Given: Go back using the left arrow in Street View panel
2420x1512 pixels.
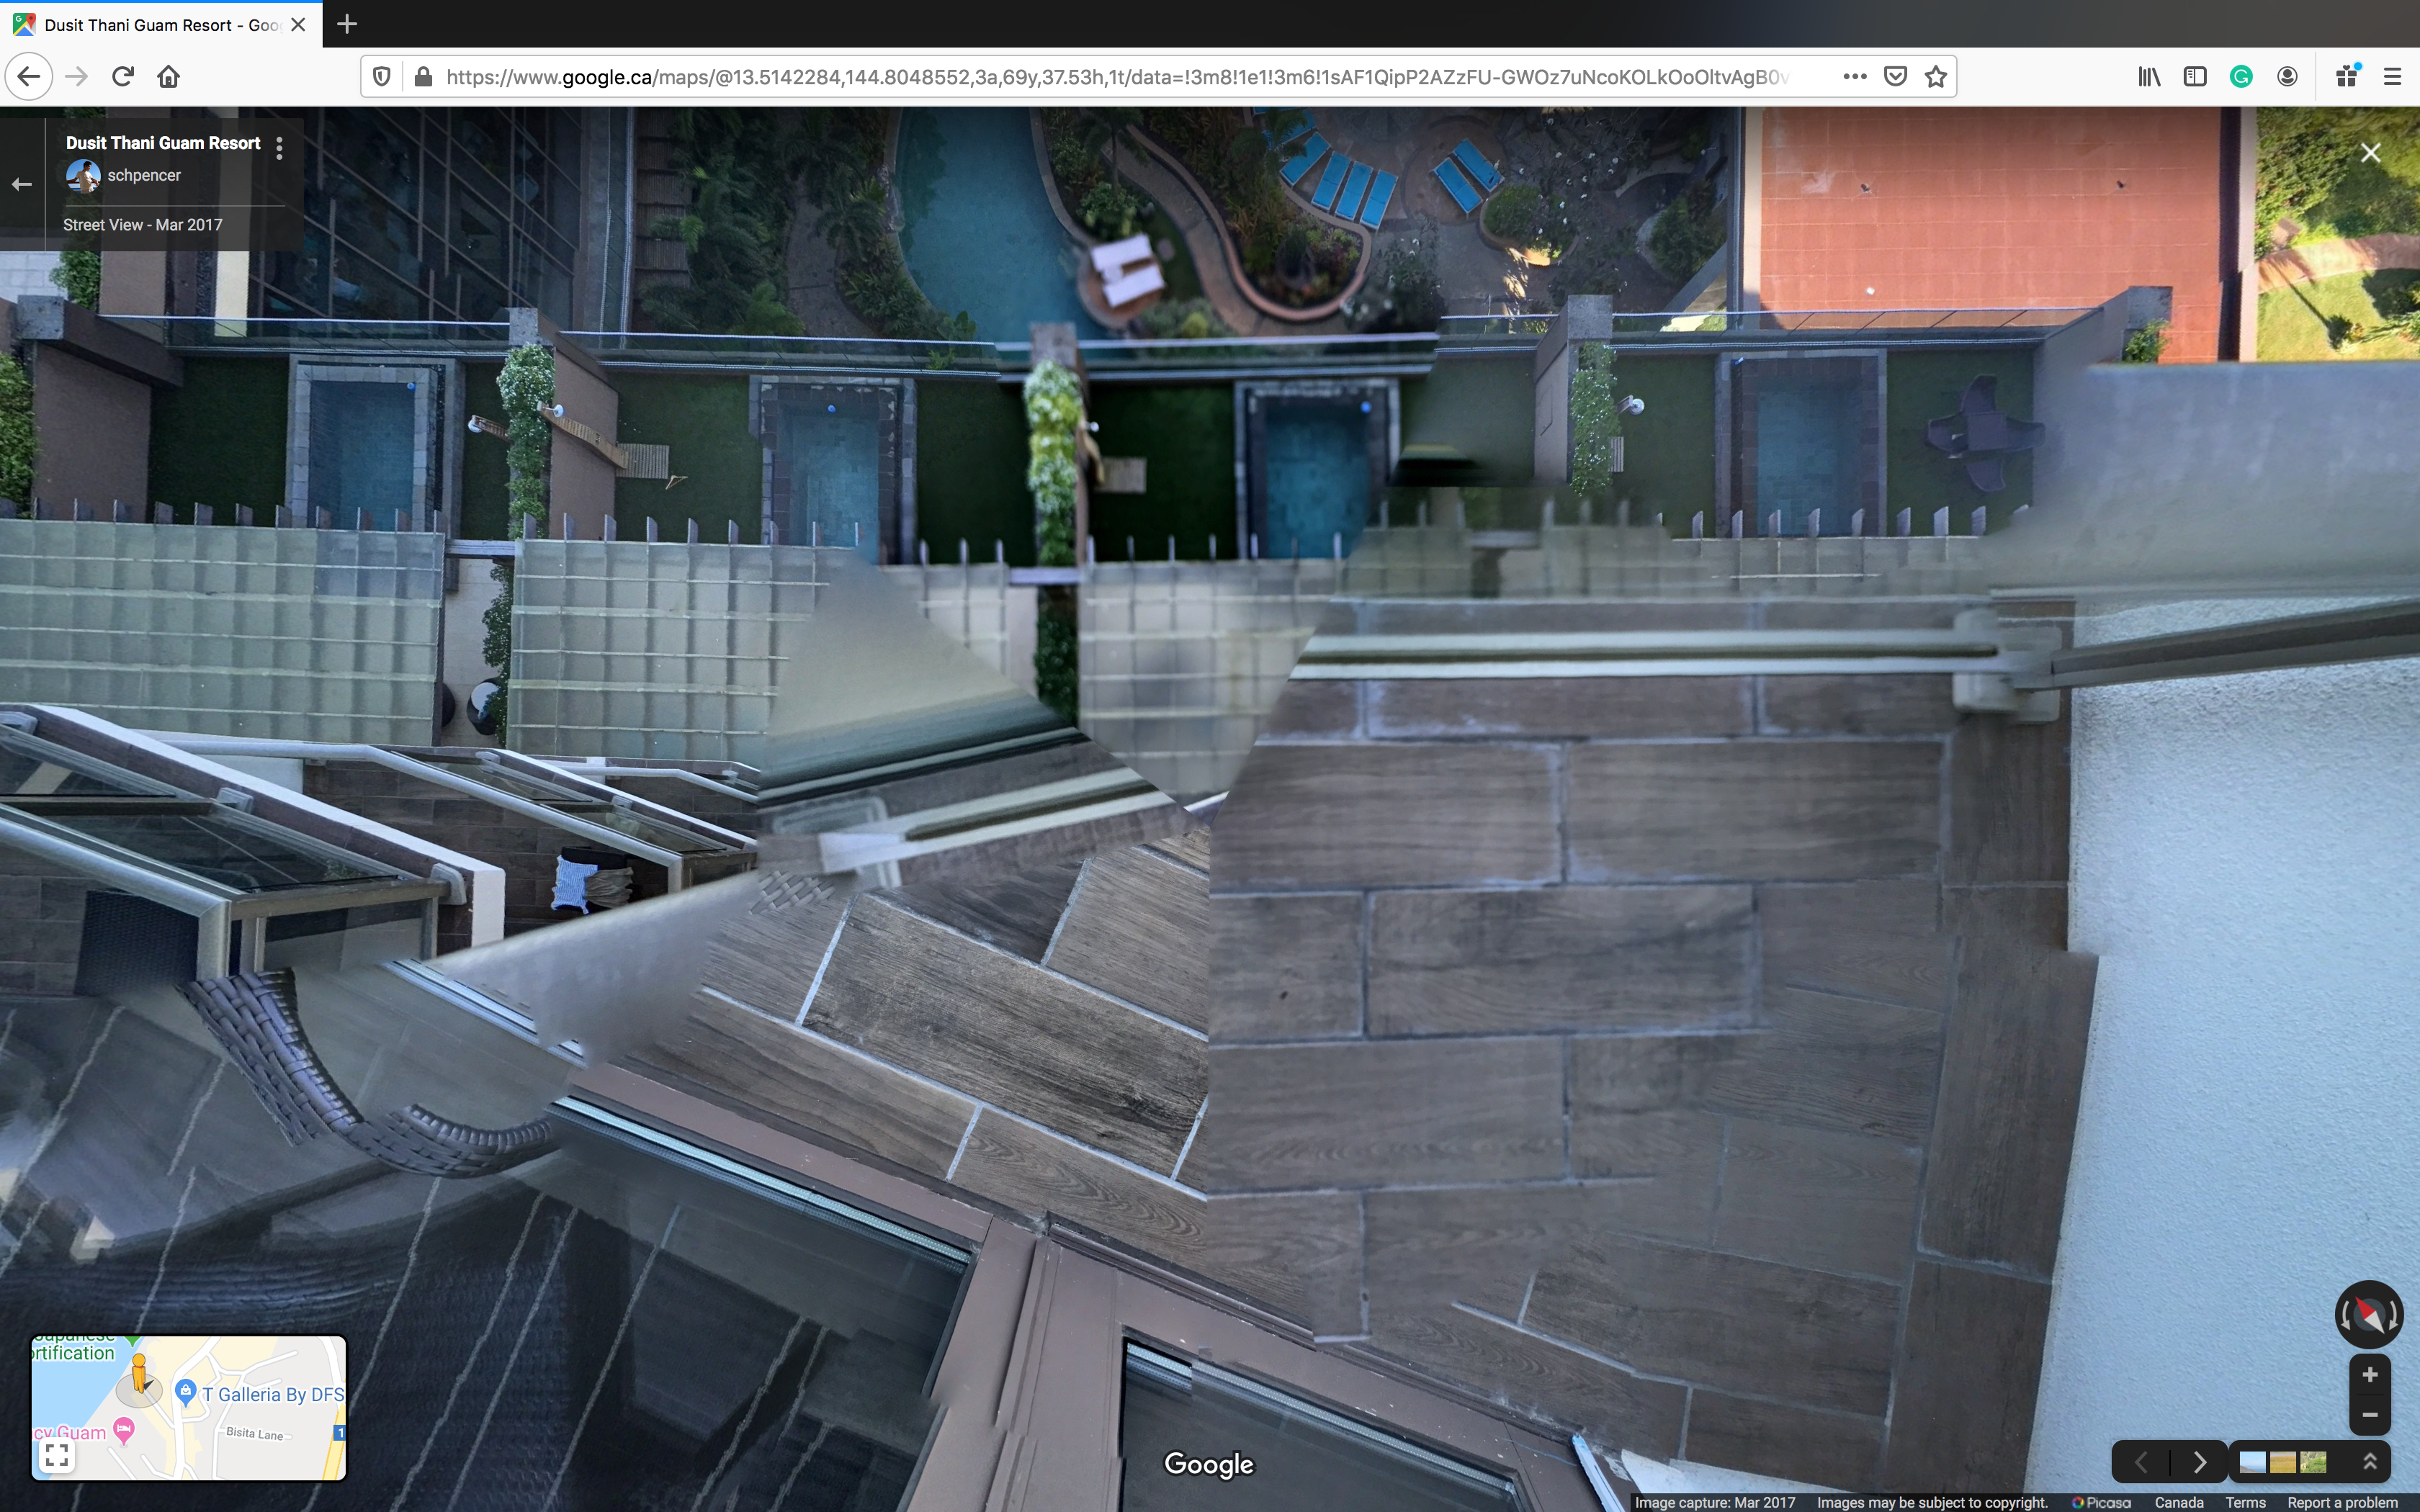Looking at the screenshot, I should coord(22,184).
